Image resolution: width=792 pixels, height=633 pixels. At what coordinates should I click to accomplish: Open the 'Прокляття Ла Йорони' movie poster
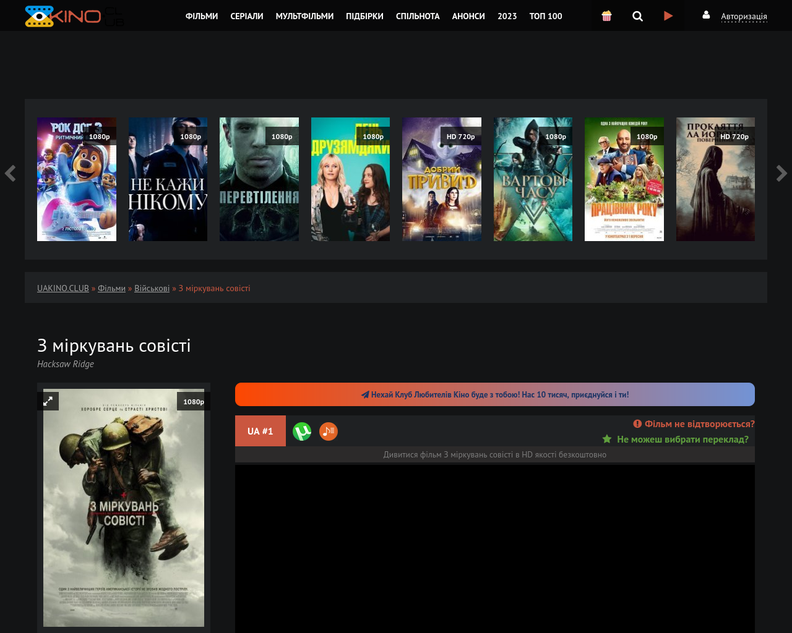tap(715, 179)
